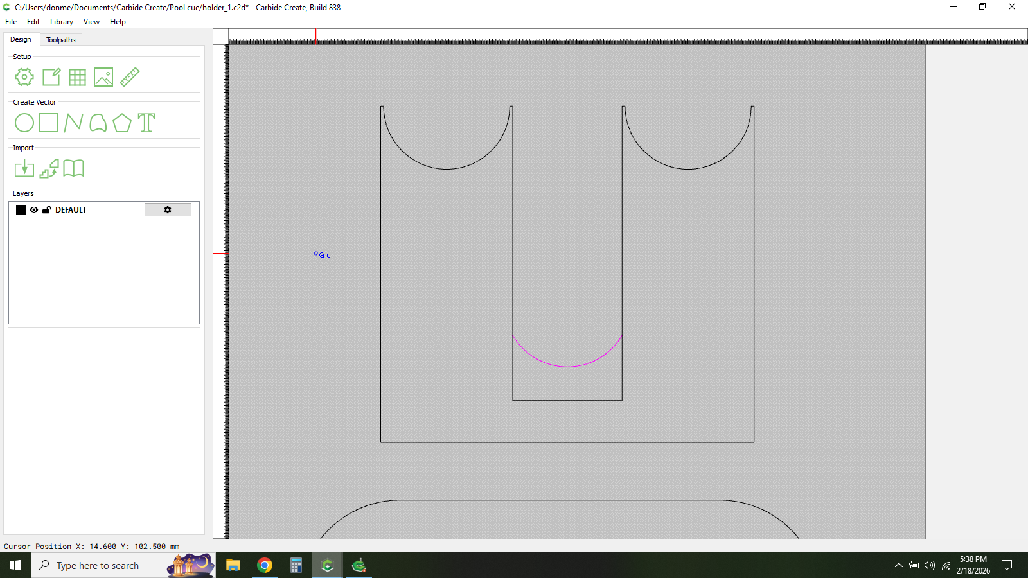Click the Import file icon
This screenshot has height=578, width=1028.
tap(24, 168)
